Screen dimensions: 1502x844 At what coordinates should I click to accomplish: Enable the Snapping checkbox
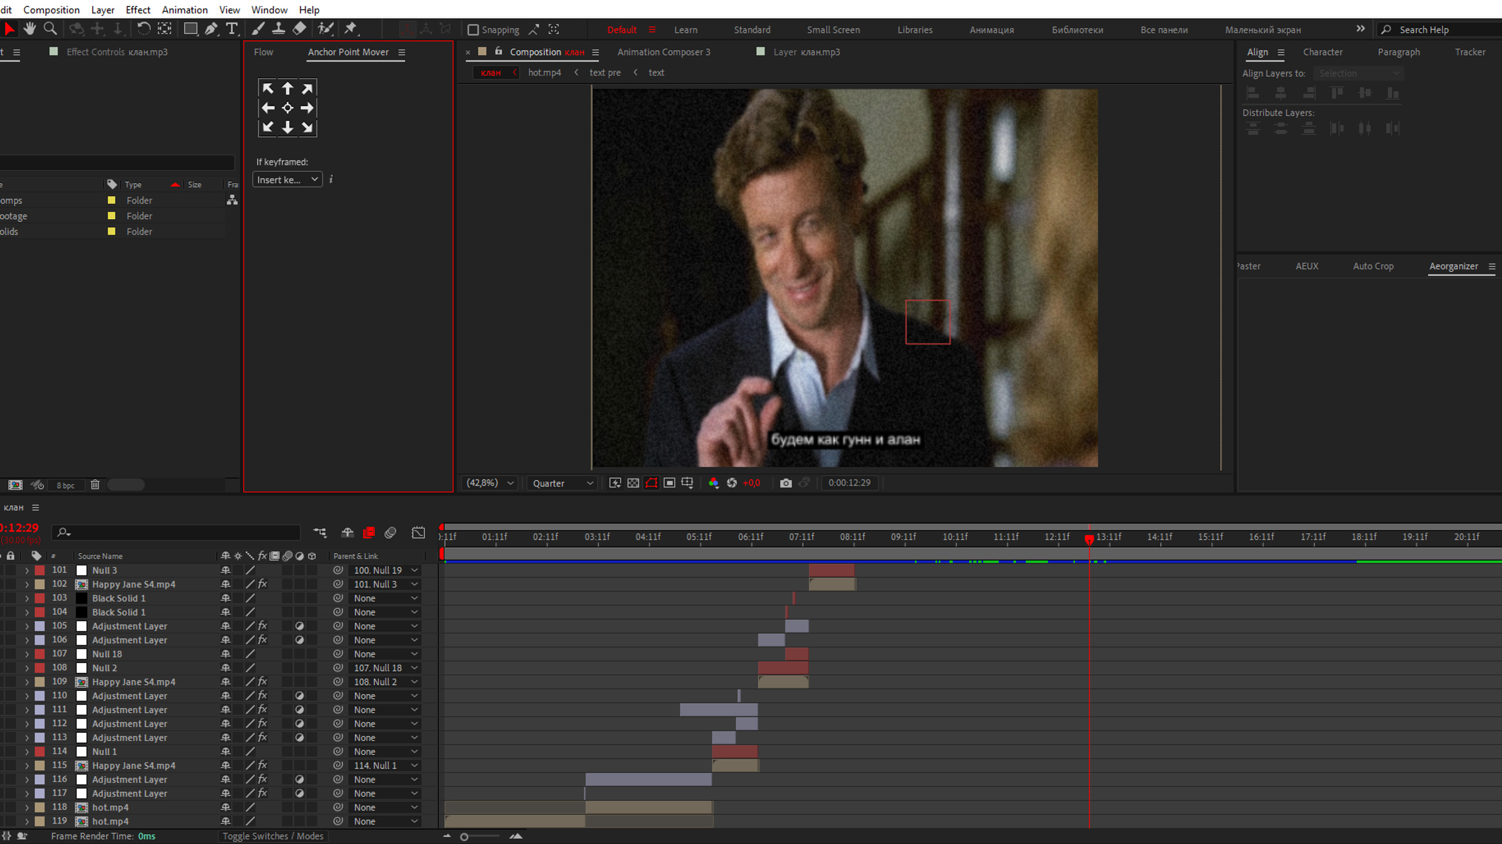coord(473,29)
